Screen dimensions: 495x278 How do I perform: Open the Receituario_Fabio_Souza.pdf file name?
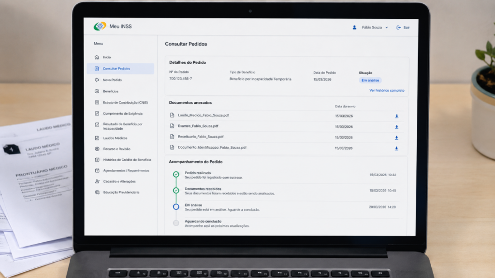pyautogui.click(x=201, y=137)
